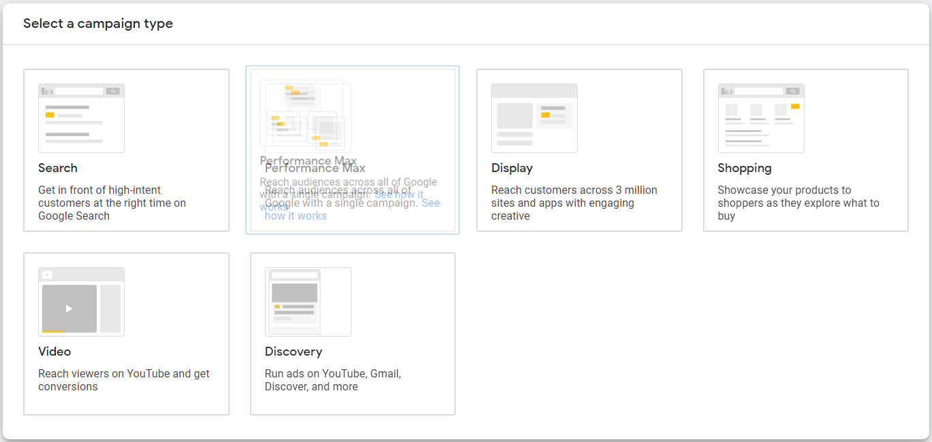Click the Discovery card title
The width and height of the screenshot is (932, 442).
tap(294, 352)
